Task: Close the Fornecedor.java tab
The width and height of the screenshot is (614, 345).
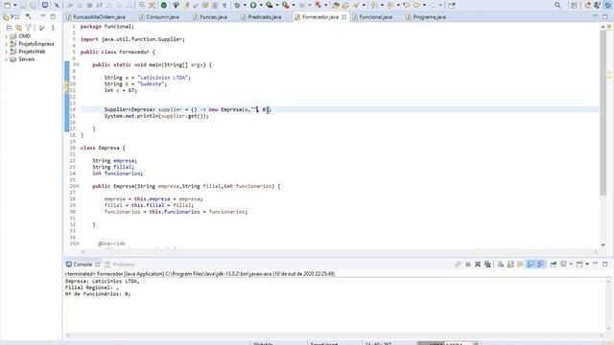Action: pyautogui.click(x=343, y=17)
